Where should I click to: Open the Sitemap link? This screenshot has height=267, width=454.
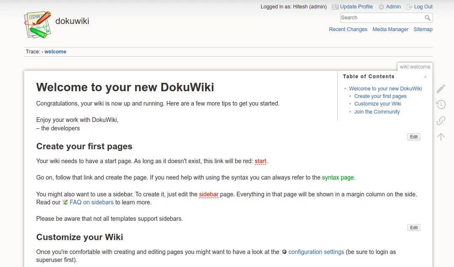click(x=423, y=29)
